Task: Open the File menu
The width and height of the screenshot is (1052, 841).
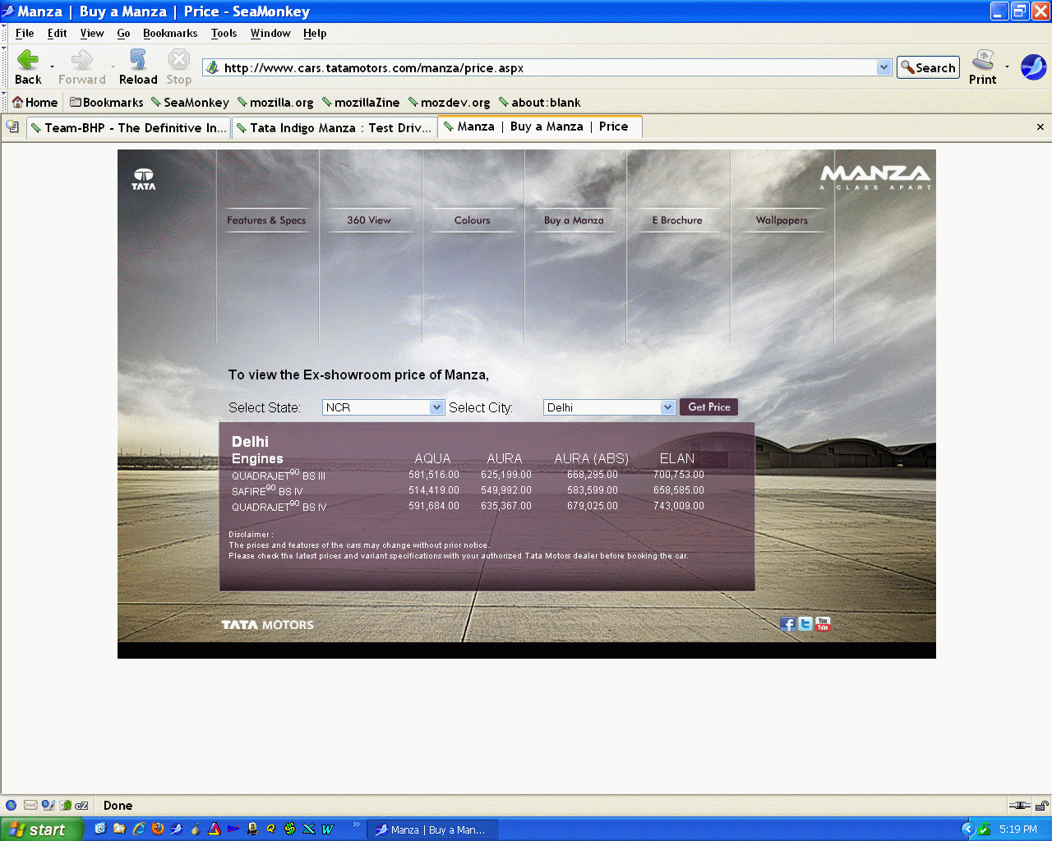Action: 25,33
